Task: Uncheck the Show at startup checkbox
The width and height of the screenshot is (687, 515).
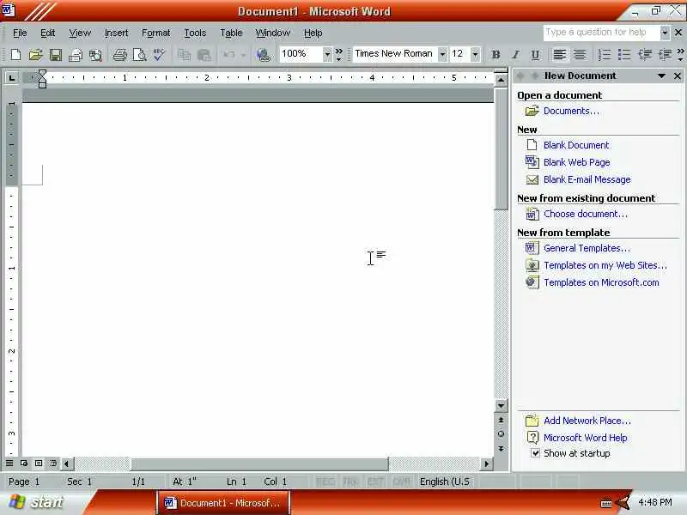Action: [x=535, y=453]
